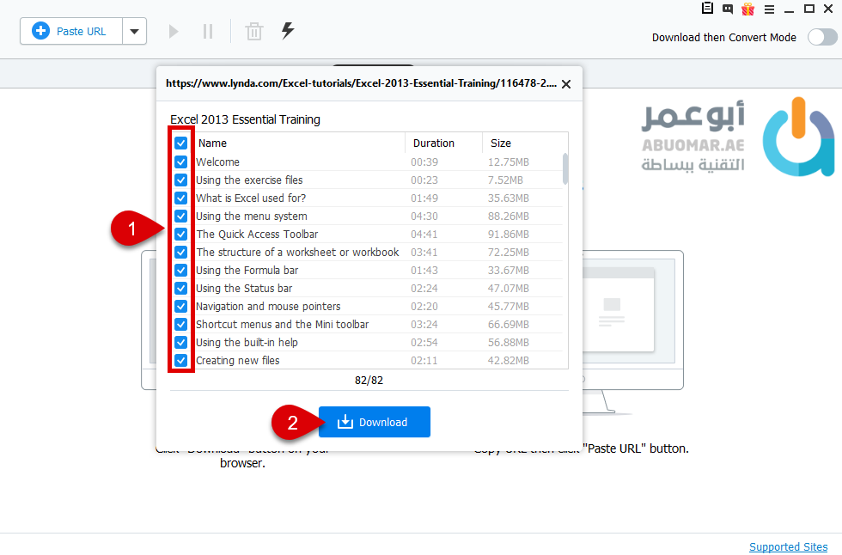Select Navigation and mouse pointers row text
842x555 pixels.
(x=268, y=306)
